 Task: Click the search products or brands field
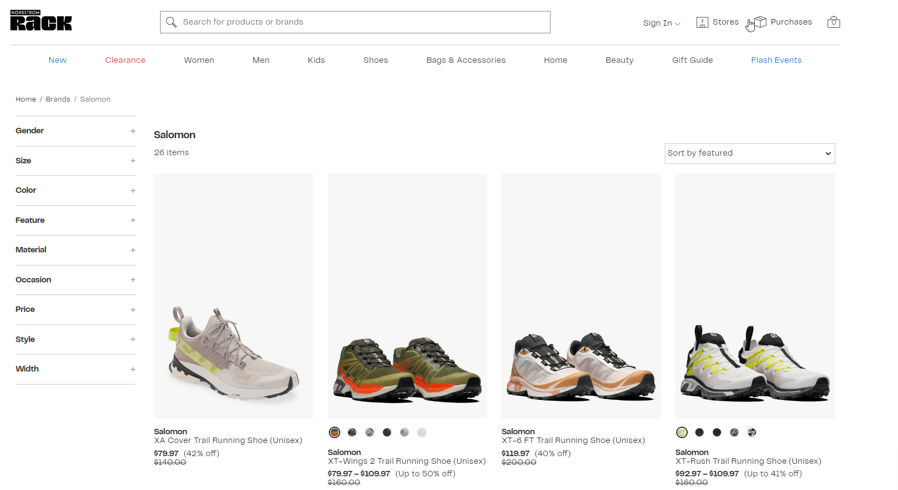pyautogui.click(x=355, y=22)
